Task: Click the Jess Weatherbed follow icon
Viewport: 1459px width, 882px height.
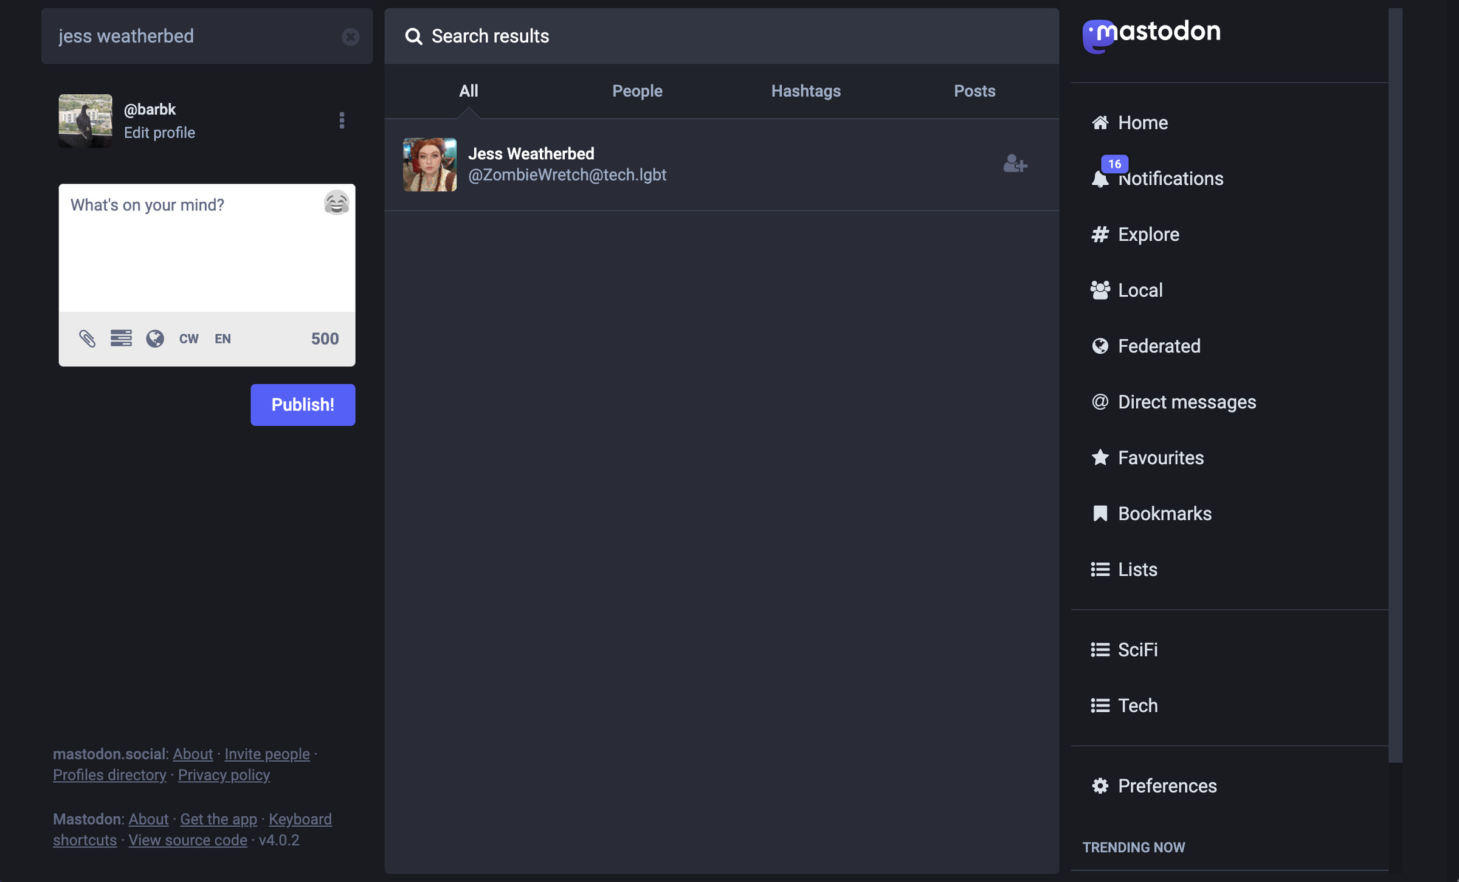Action: pos(1015,164)
